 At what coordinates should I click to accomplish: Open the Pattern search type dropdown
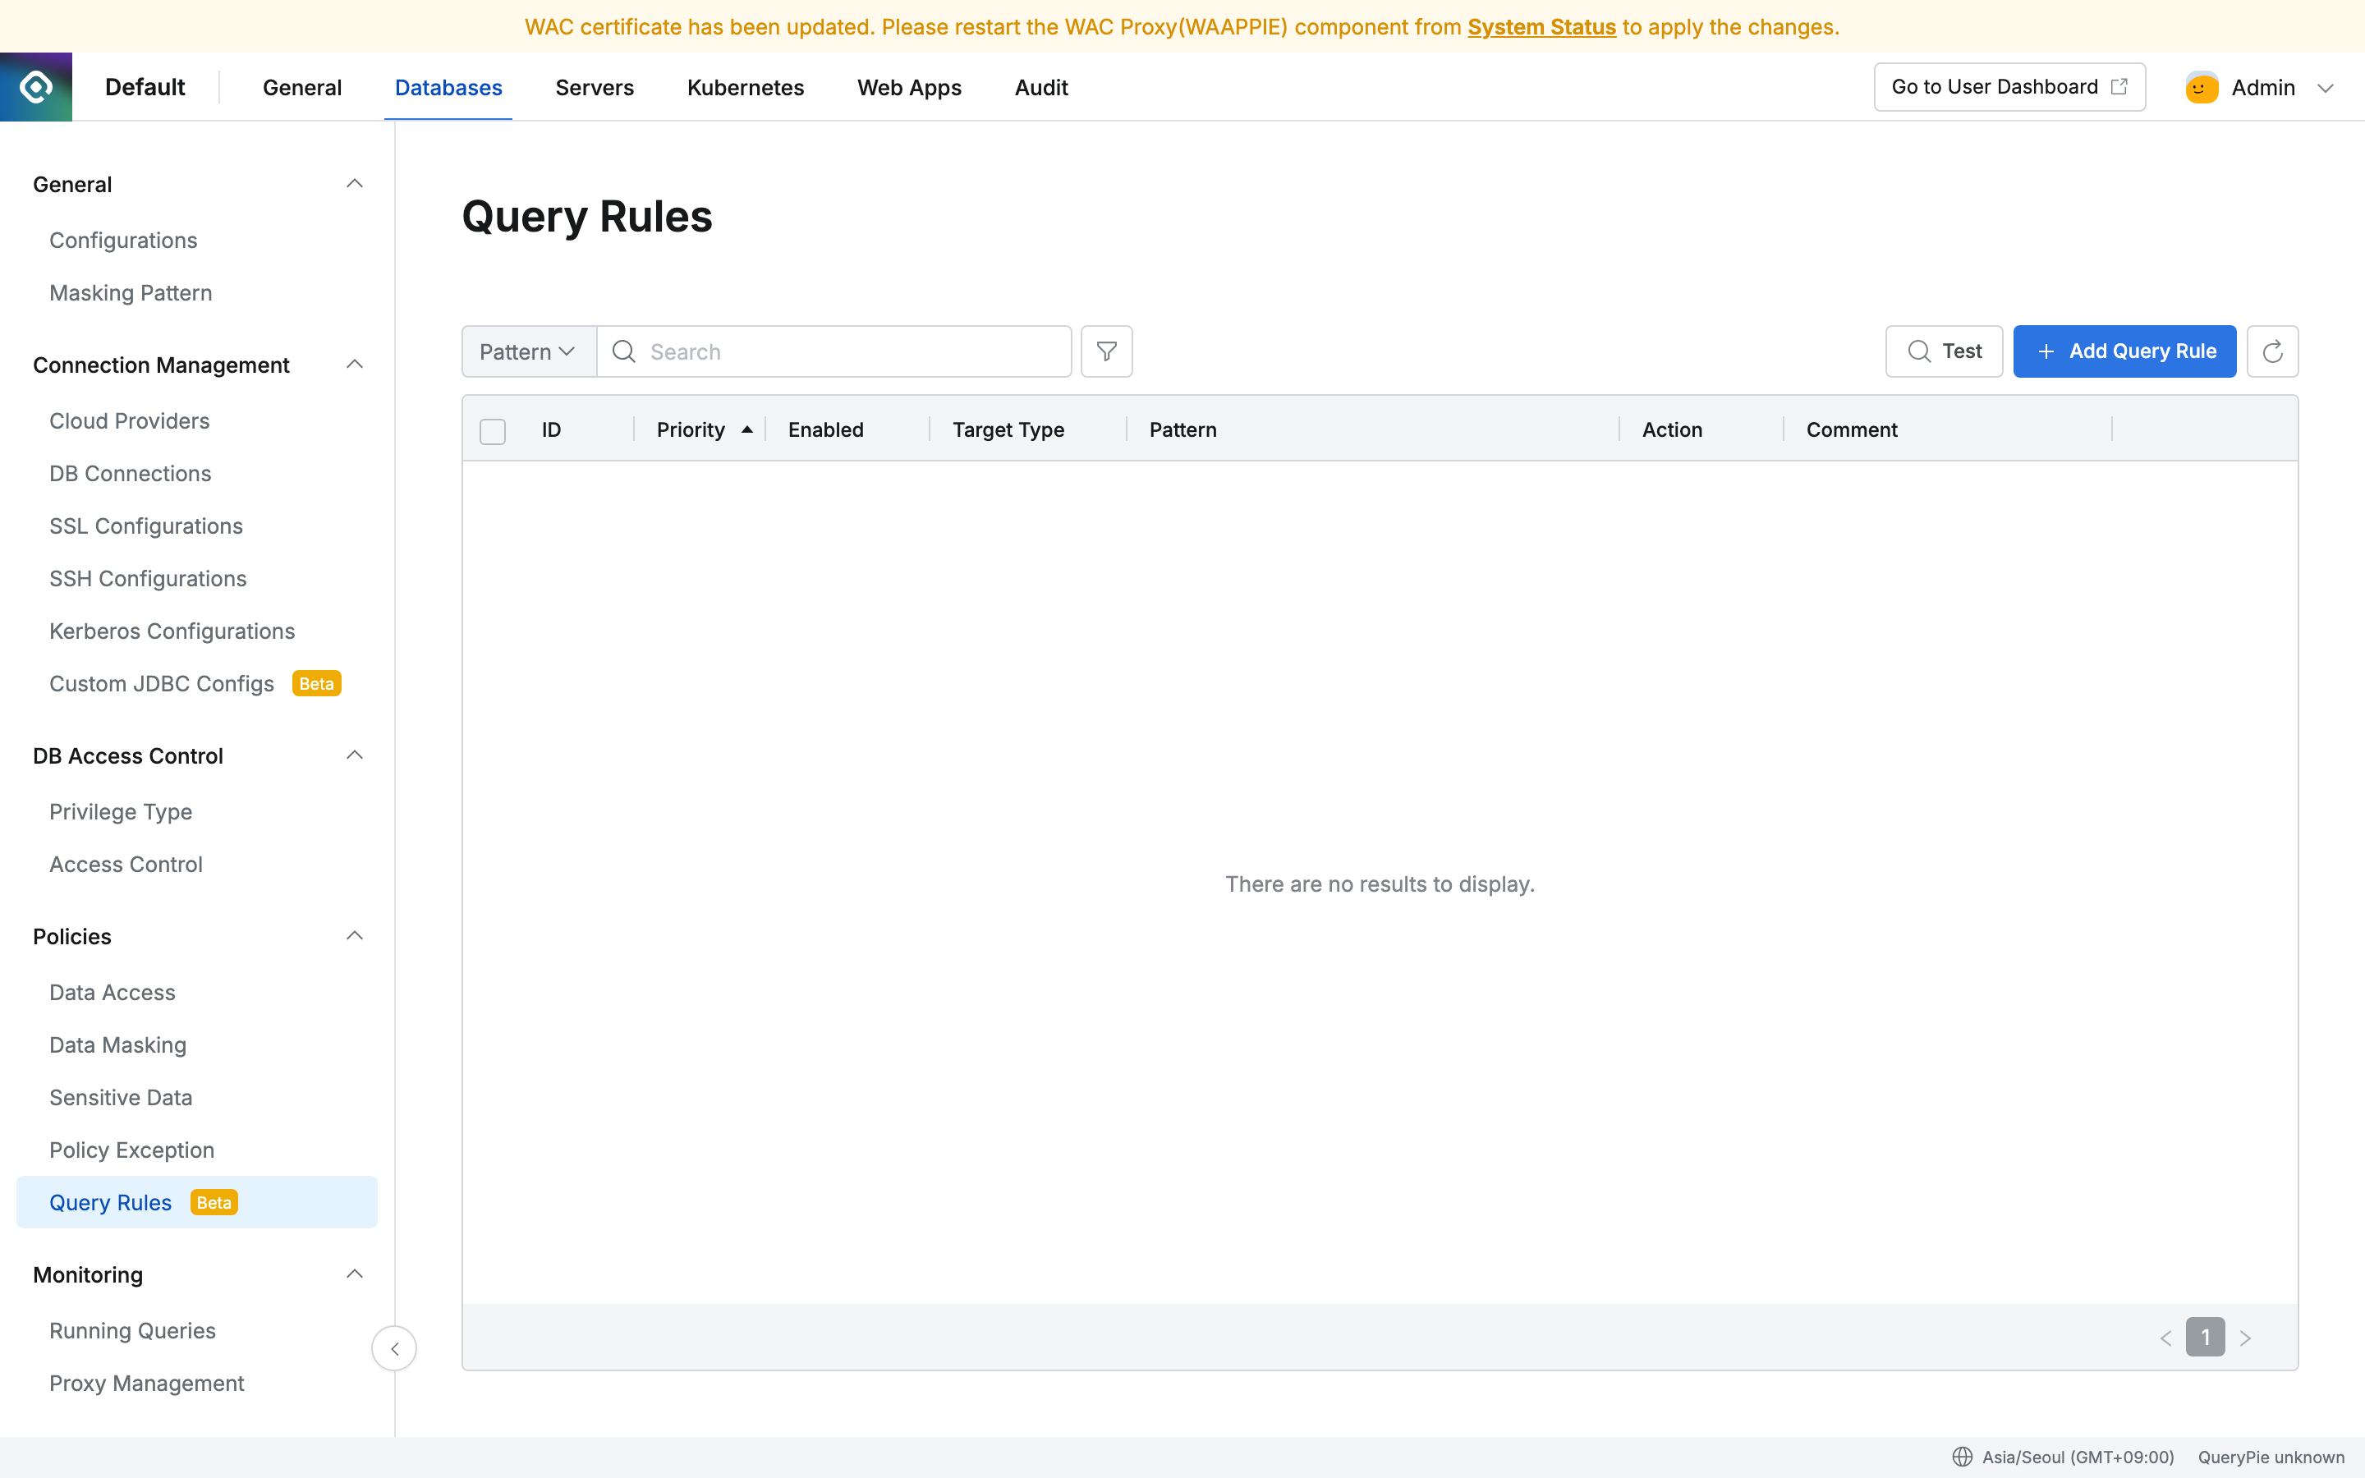529,352
